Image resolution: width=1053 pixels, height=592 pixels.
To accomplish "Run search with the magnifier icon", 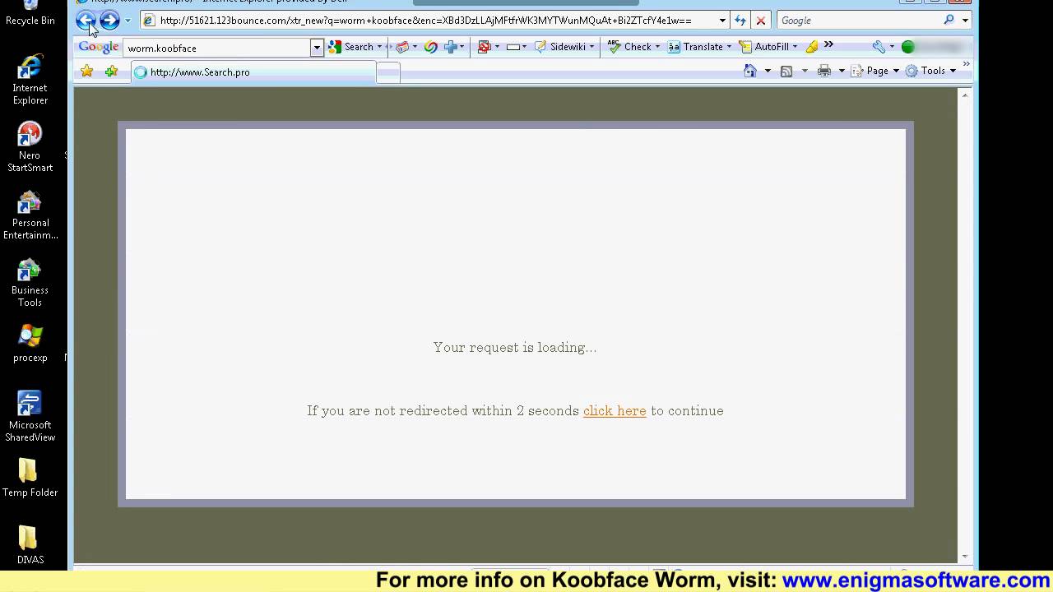I will (949, 21).
